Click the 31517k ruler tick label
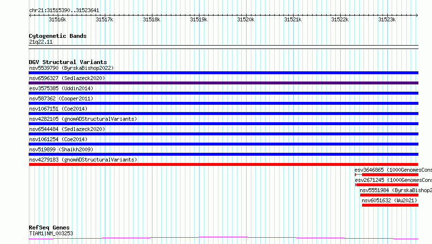Screen dimensions: 432x244 coord(104,19)
